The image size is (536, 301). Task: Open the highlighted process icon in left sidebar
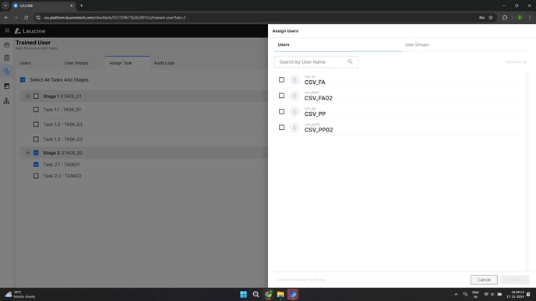[6, 72]
